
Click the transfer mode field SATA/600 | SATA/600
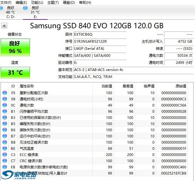point(100,56)
